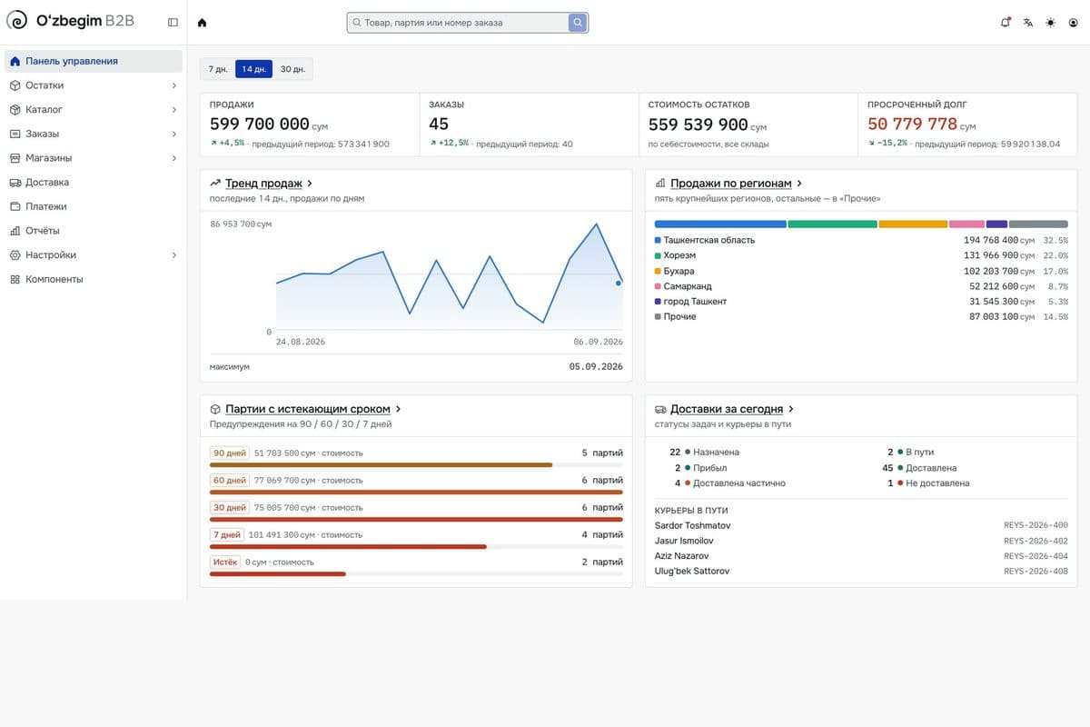Click the user account avatar icon
The width and height of the screenshot is (1090, 727).
tap(1074, 23)
